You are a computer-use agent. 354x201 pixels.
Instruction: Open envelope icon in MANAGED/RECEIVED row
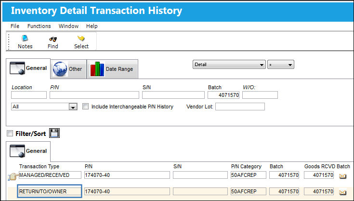click(342, 176)
